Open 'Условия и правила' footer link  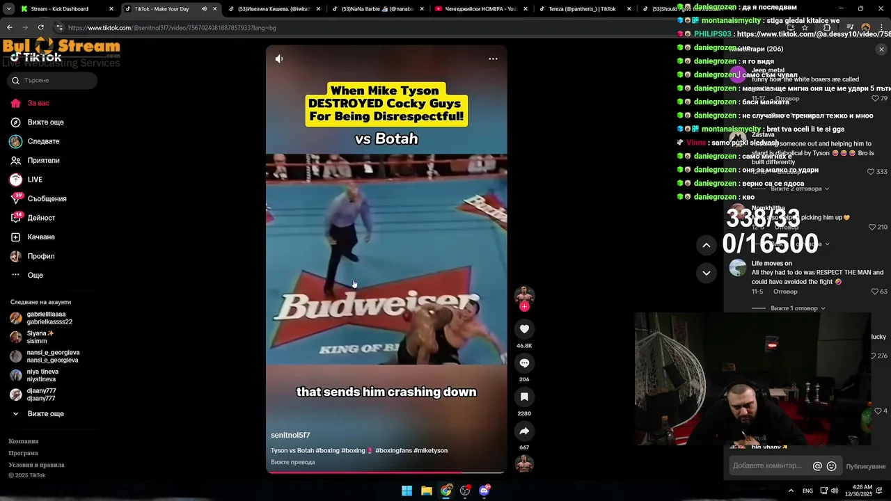pyautogui.click(x=36, y=465)
